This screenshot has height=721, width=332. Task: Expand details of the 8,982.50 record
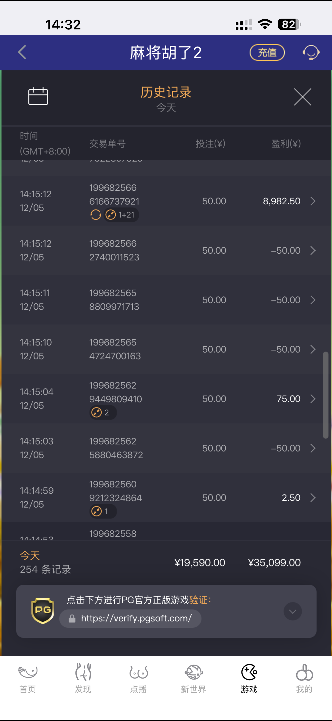point(313,201)
